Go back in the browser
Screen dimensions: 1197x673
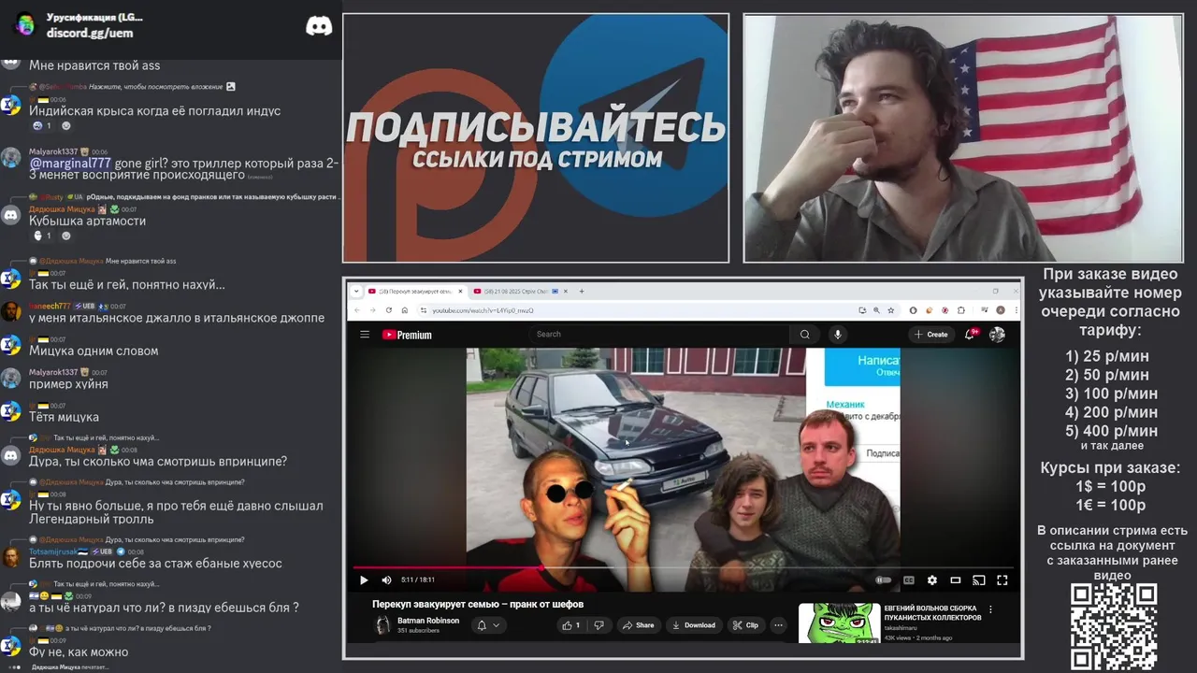(x=357, y=310)
